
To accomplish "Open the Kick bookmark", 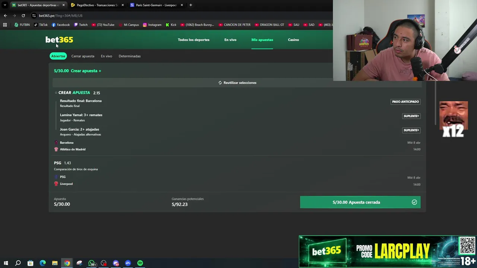I will click(x=171, y=25).
